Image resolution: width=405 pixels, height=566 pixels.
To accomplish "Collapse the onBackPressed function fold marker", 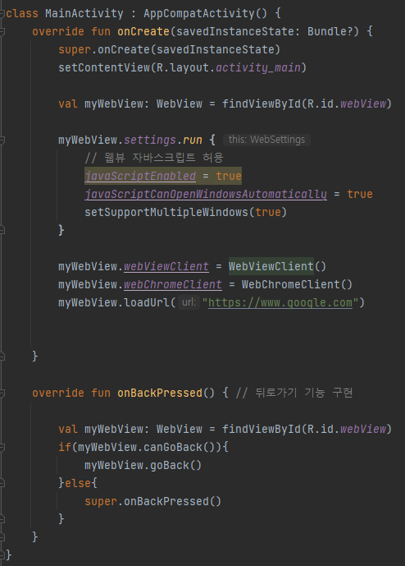I will pyautogui.click(x=2, y=393).
